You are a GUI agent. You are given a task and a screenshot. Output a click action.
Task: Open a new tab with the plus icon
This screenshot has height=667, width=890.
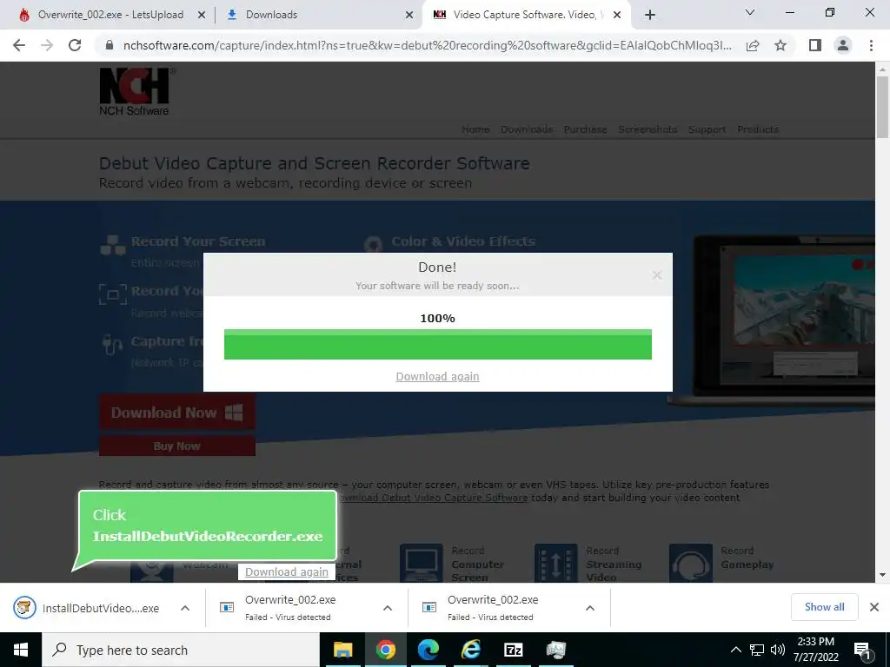650,15
